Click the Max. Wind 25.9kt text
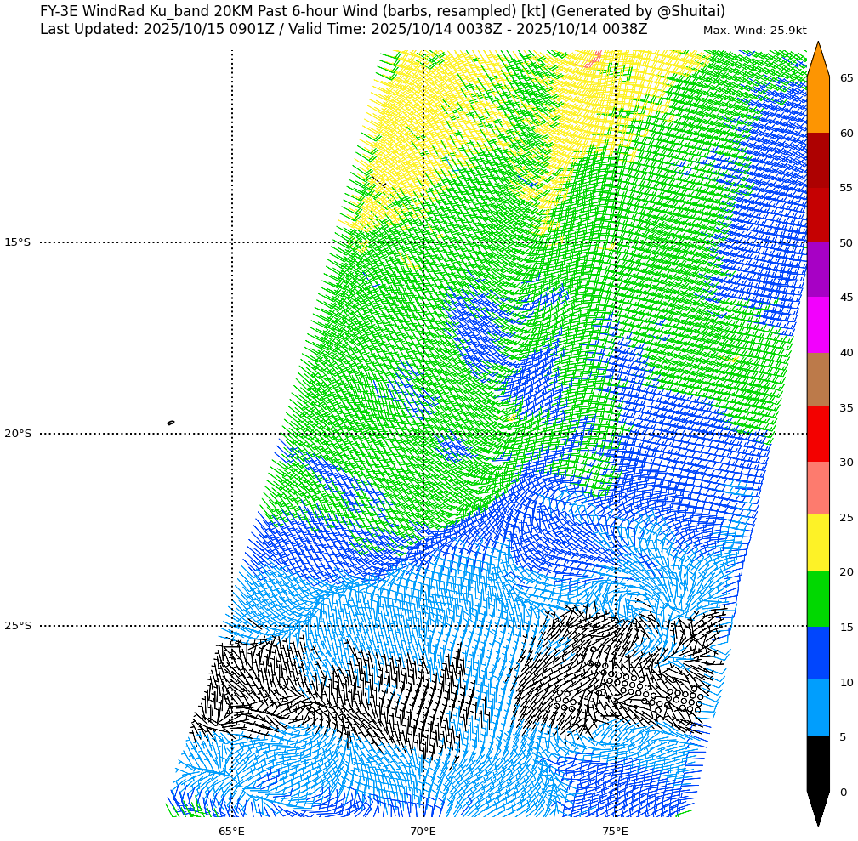This screenshot has height=841, width=858. (754, 31)
